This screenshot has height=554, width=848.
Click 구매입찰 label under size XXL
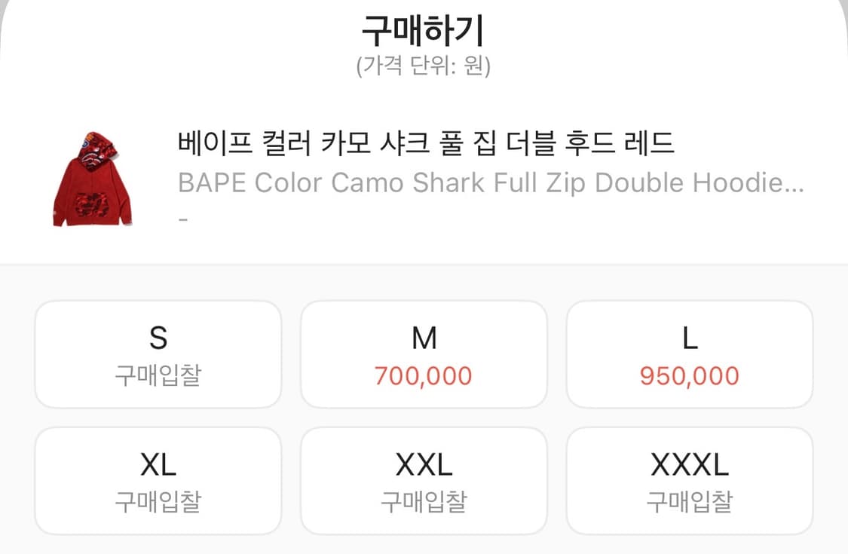424,500
